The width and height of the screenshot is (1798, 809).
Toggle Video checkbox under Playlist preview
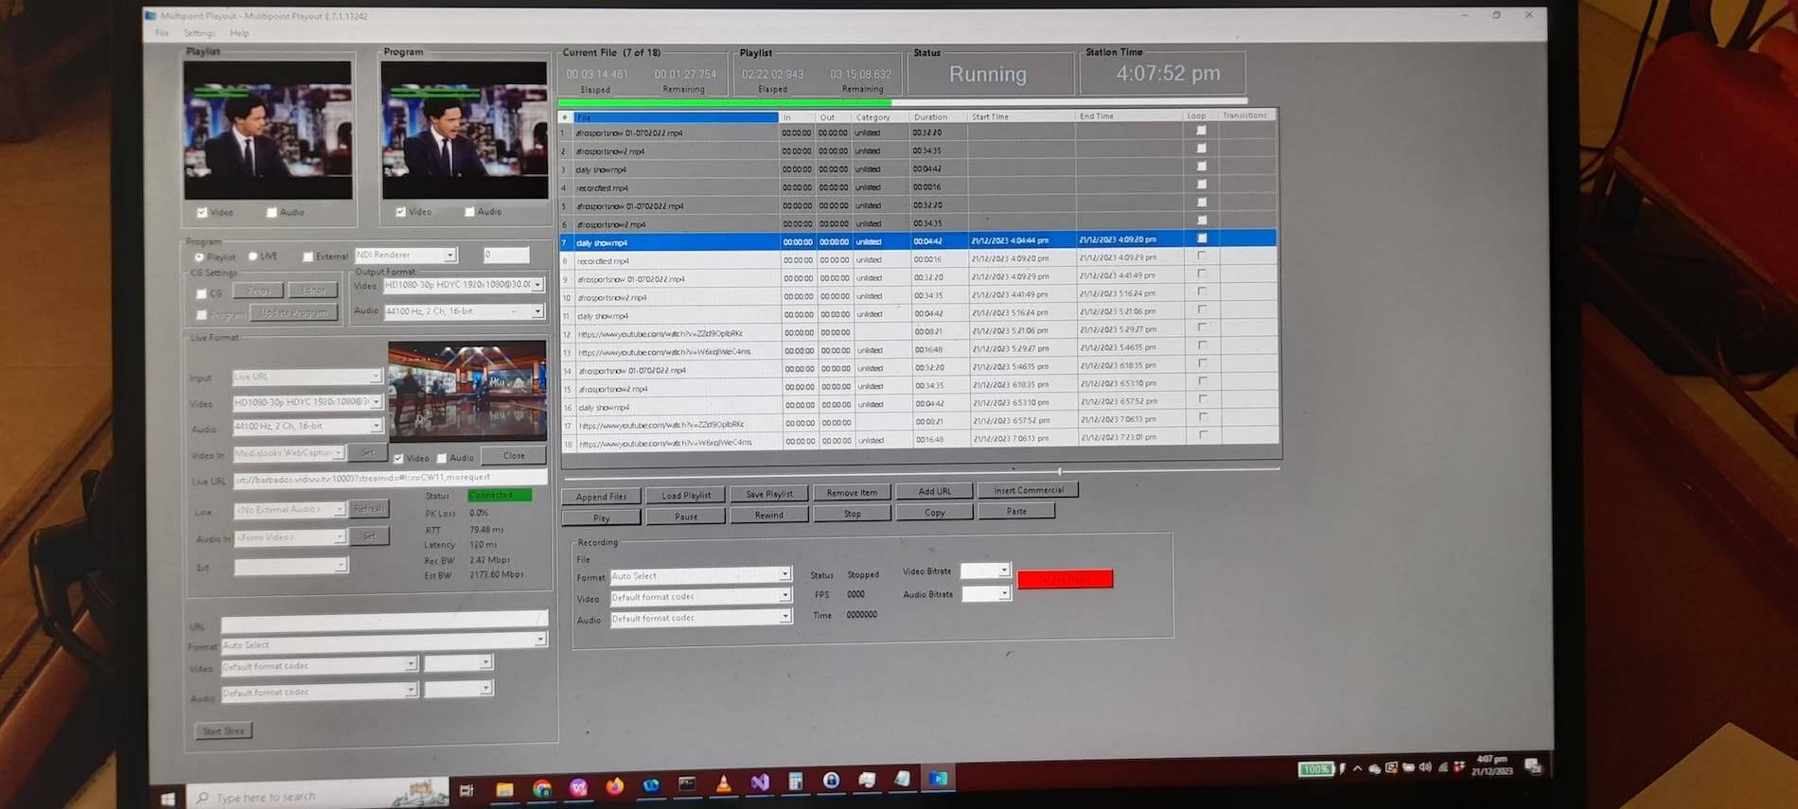202,213
